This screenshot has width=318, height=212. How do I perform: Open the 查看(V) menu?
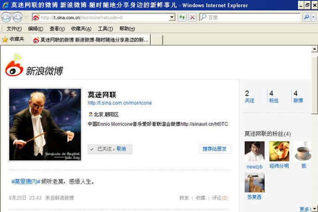[57, 29]
